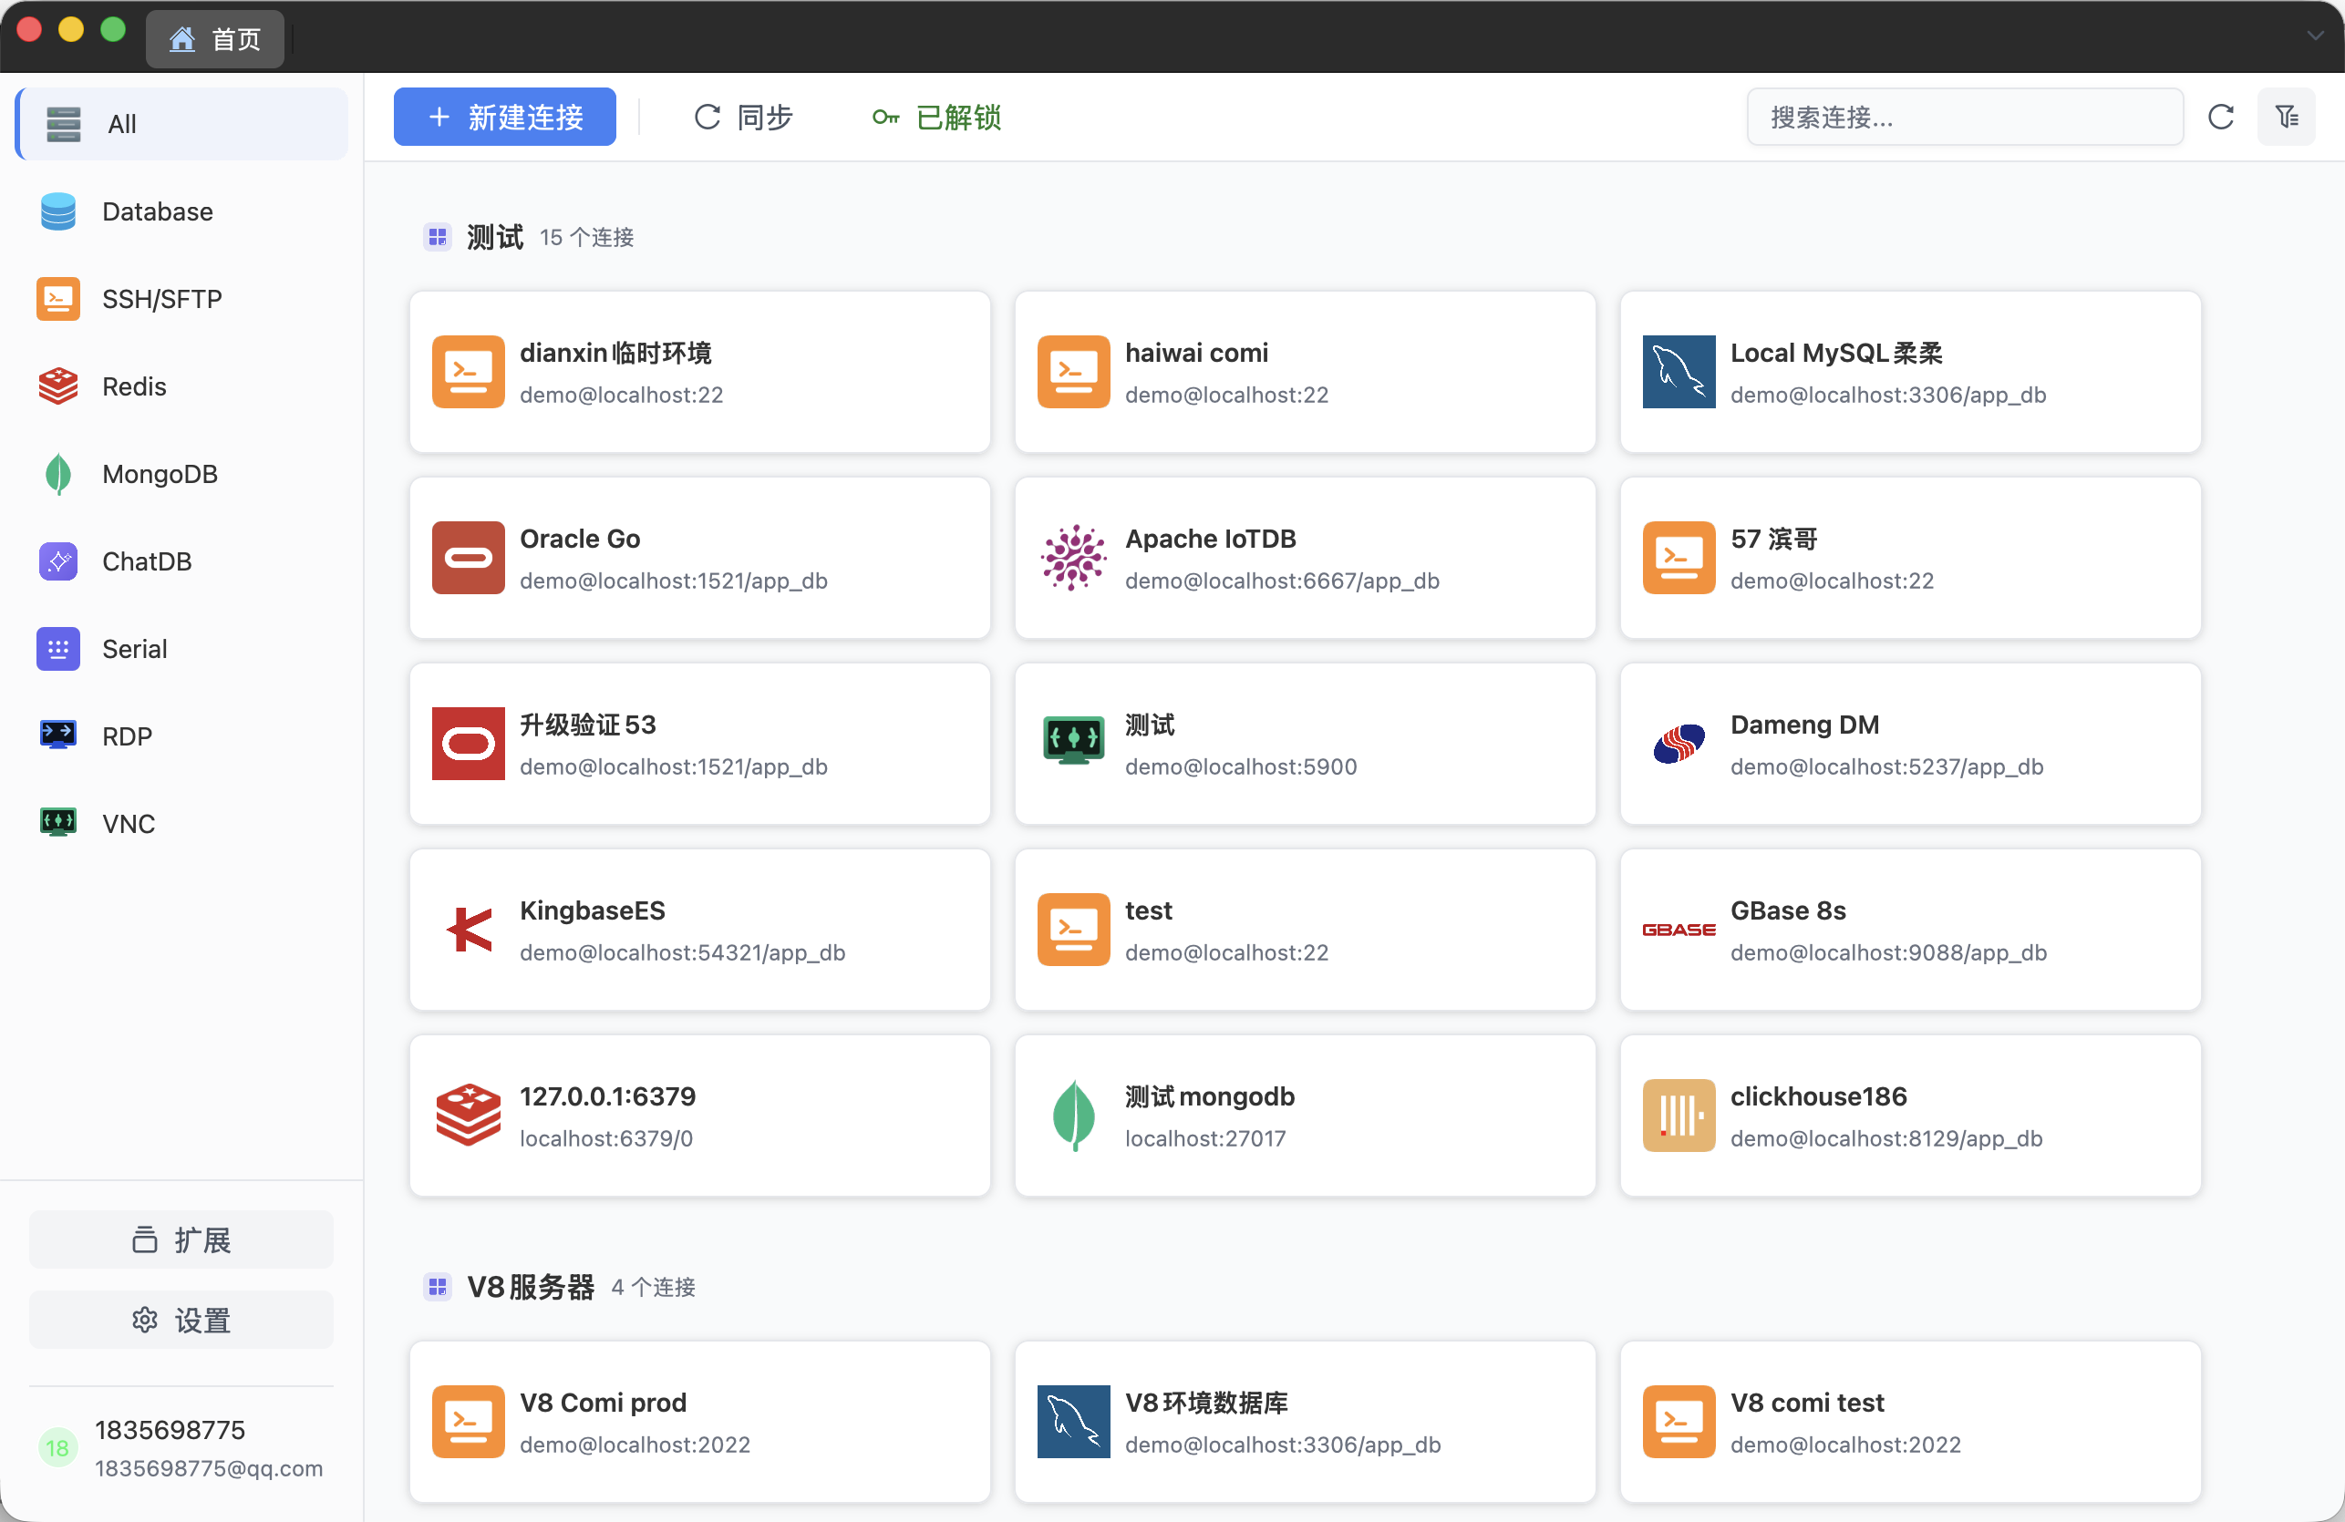2345x1522 pixels.
Task: Click the V8 环境数据库 MySQL icon
Action: point(1073,1423)
